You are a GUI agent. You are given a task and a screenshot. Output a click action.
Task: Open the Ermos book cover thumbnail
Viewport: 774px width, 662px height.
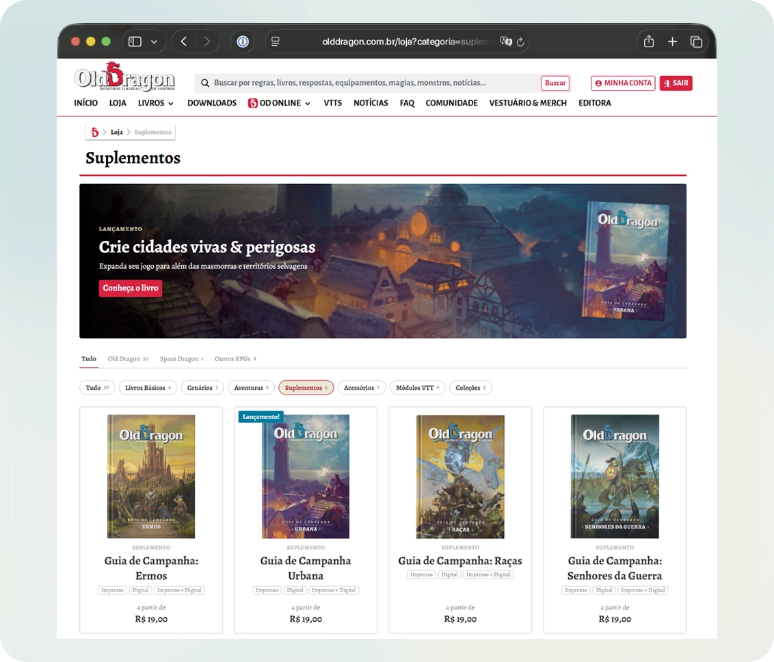[x=151, y=477]
